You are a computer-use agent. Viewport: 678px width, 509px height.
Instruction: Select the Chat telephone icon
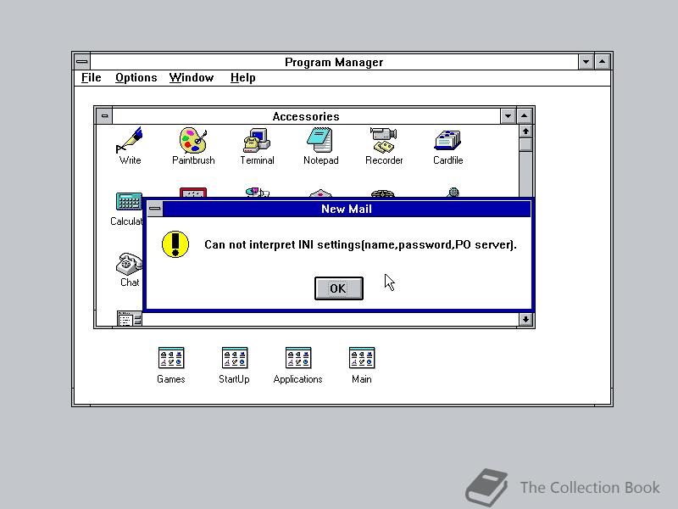point(130,264)
